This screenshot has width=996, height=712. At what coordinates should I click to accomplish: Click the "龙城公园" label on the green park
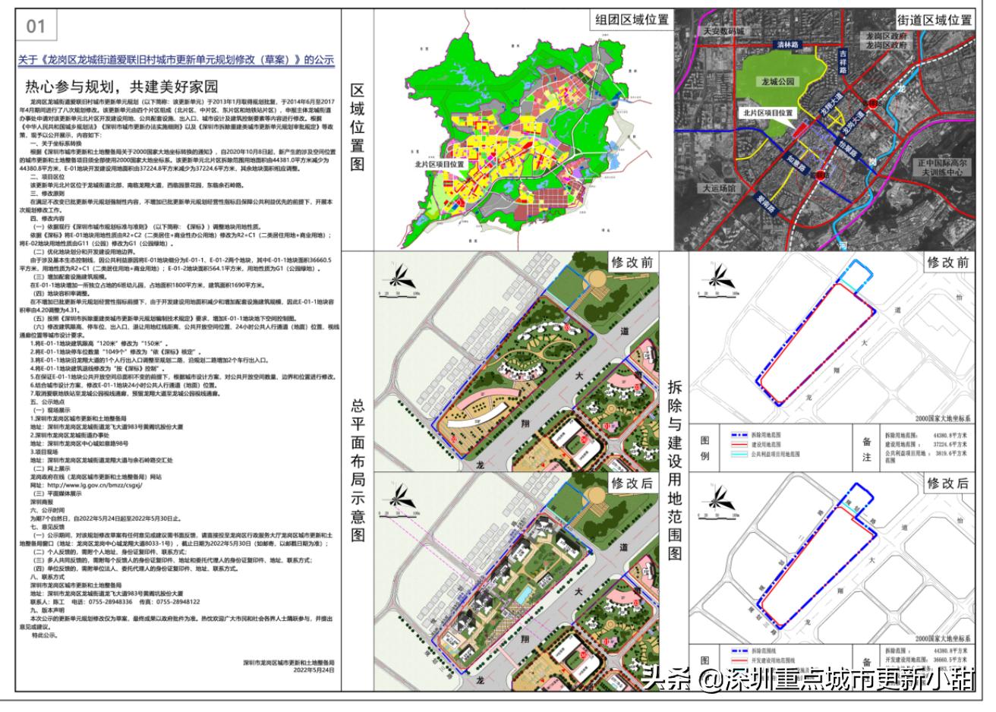click(x=778, y=80)
